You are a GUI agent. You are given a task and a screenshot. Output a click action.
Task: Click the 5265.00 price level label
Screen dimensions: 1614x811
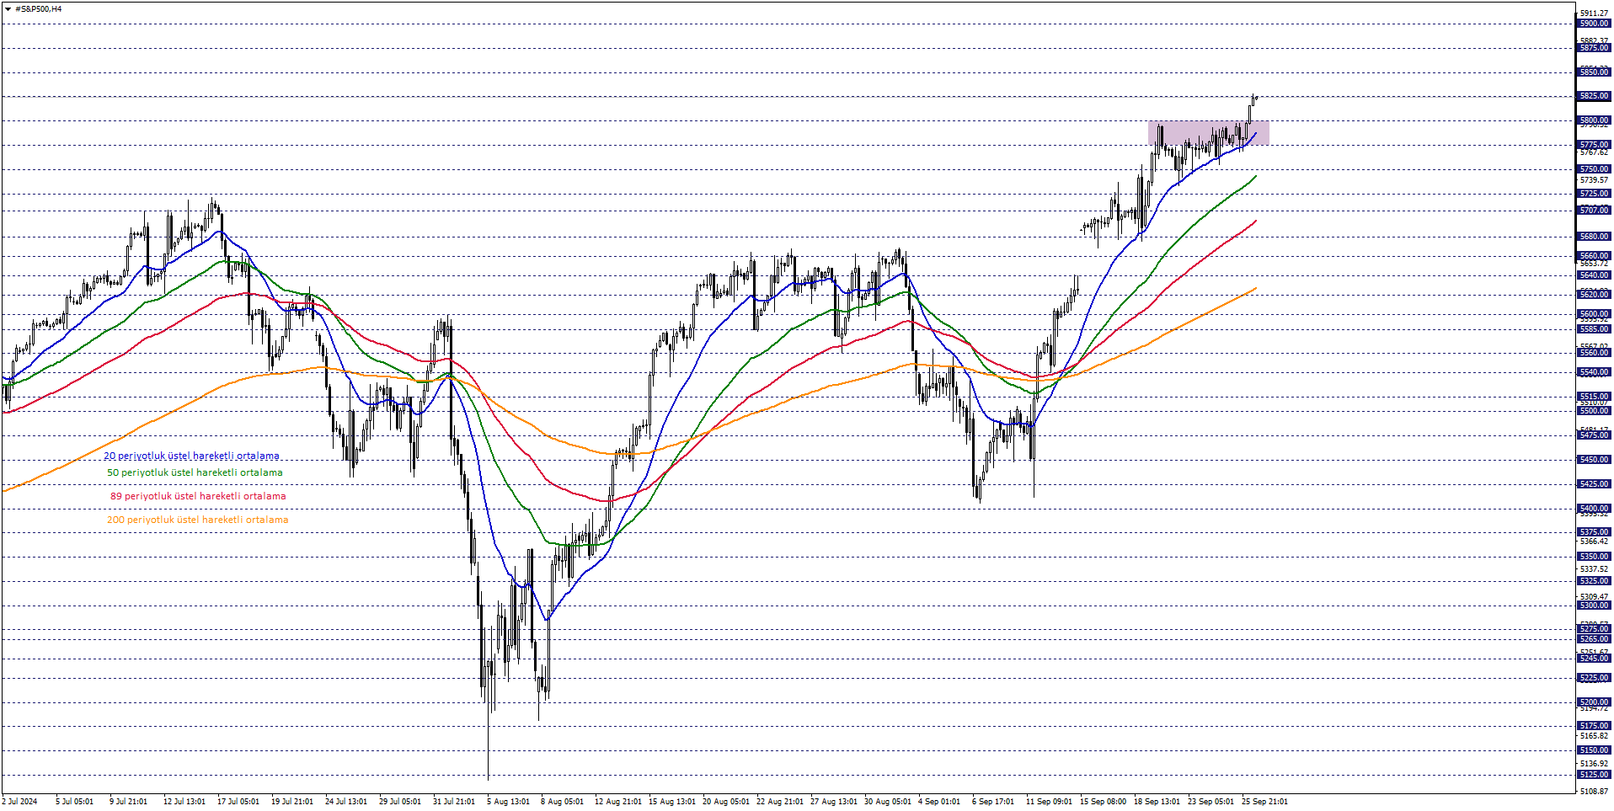(1594, 639)
